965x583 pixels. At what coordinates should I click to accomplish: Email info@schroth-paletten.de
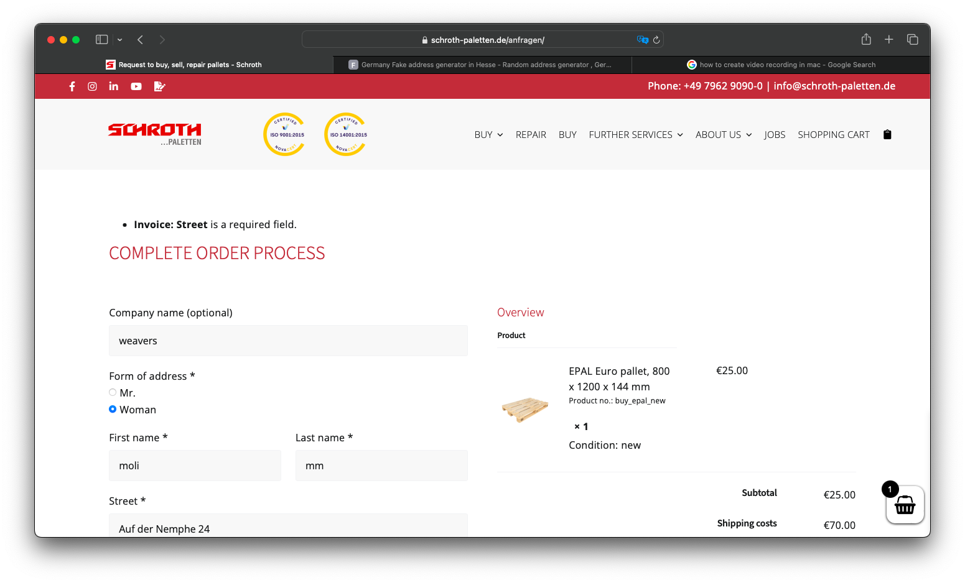[834, 86]
